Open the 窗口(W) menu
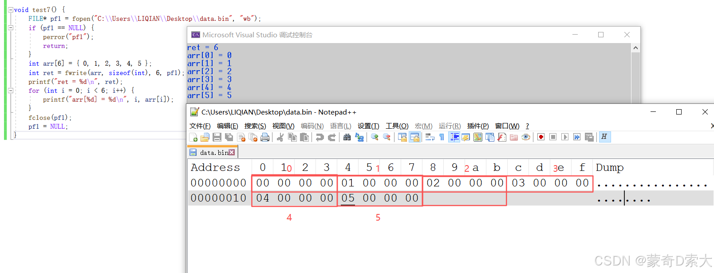Viewport: 714px width, 273px height. coord(507,126)
